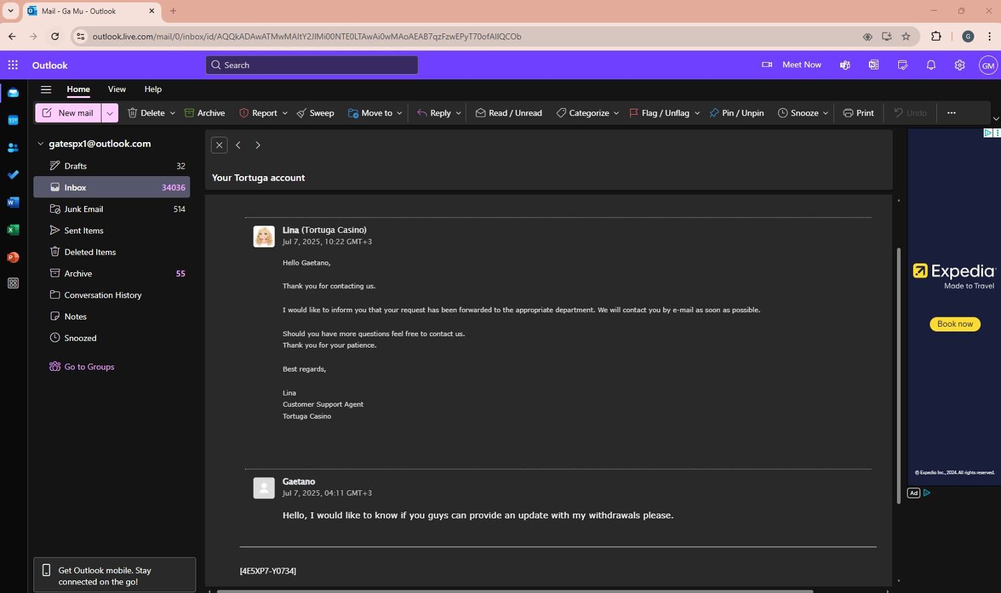Click into the Outlook Search box

tap(312, 65)
